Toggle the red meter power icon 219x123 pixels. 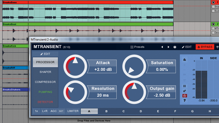tap(184, 96)
